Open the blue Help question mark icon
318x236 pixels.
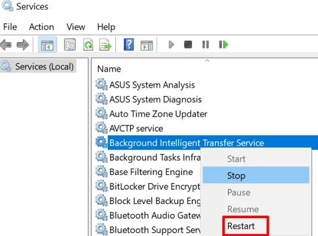pos(129,44)
